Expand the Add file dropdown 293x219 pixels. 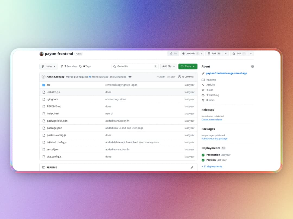pos(168,67)
